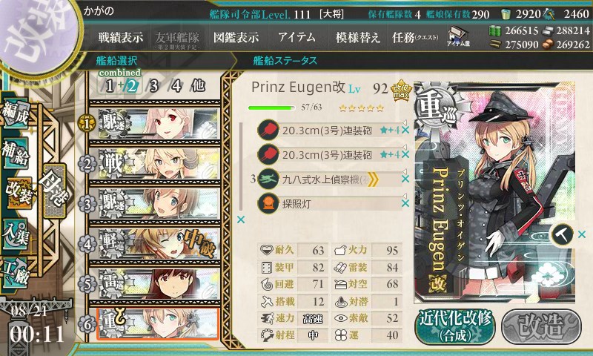The width and height of the screenshot is (593, 356).
Task: Click the hammer expansion slot icon
Action: point(562,234)
